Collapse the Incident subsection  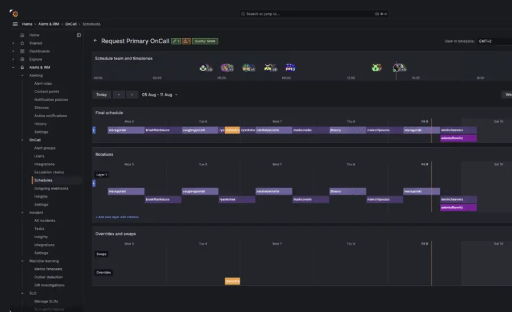coord(22,213)
